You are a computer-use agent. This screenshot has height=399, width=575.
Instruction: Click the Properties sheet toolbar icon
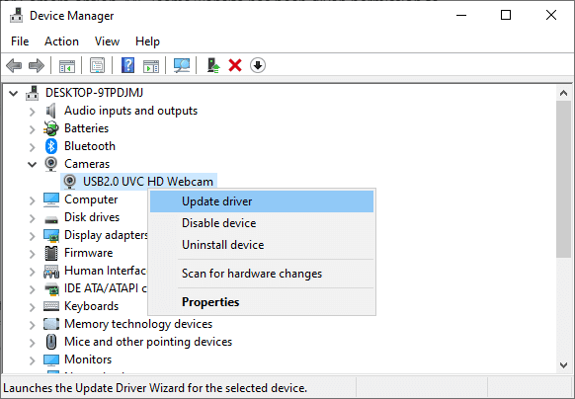pyautogui.click(x=97, y=65)
